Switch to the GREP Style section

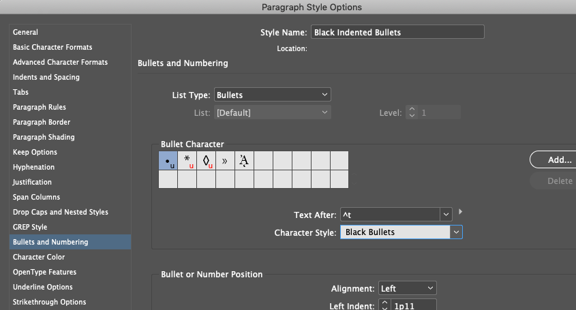click(30, 227)
